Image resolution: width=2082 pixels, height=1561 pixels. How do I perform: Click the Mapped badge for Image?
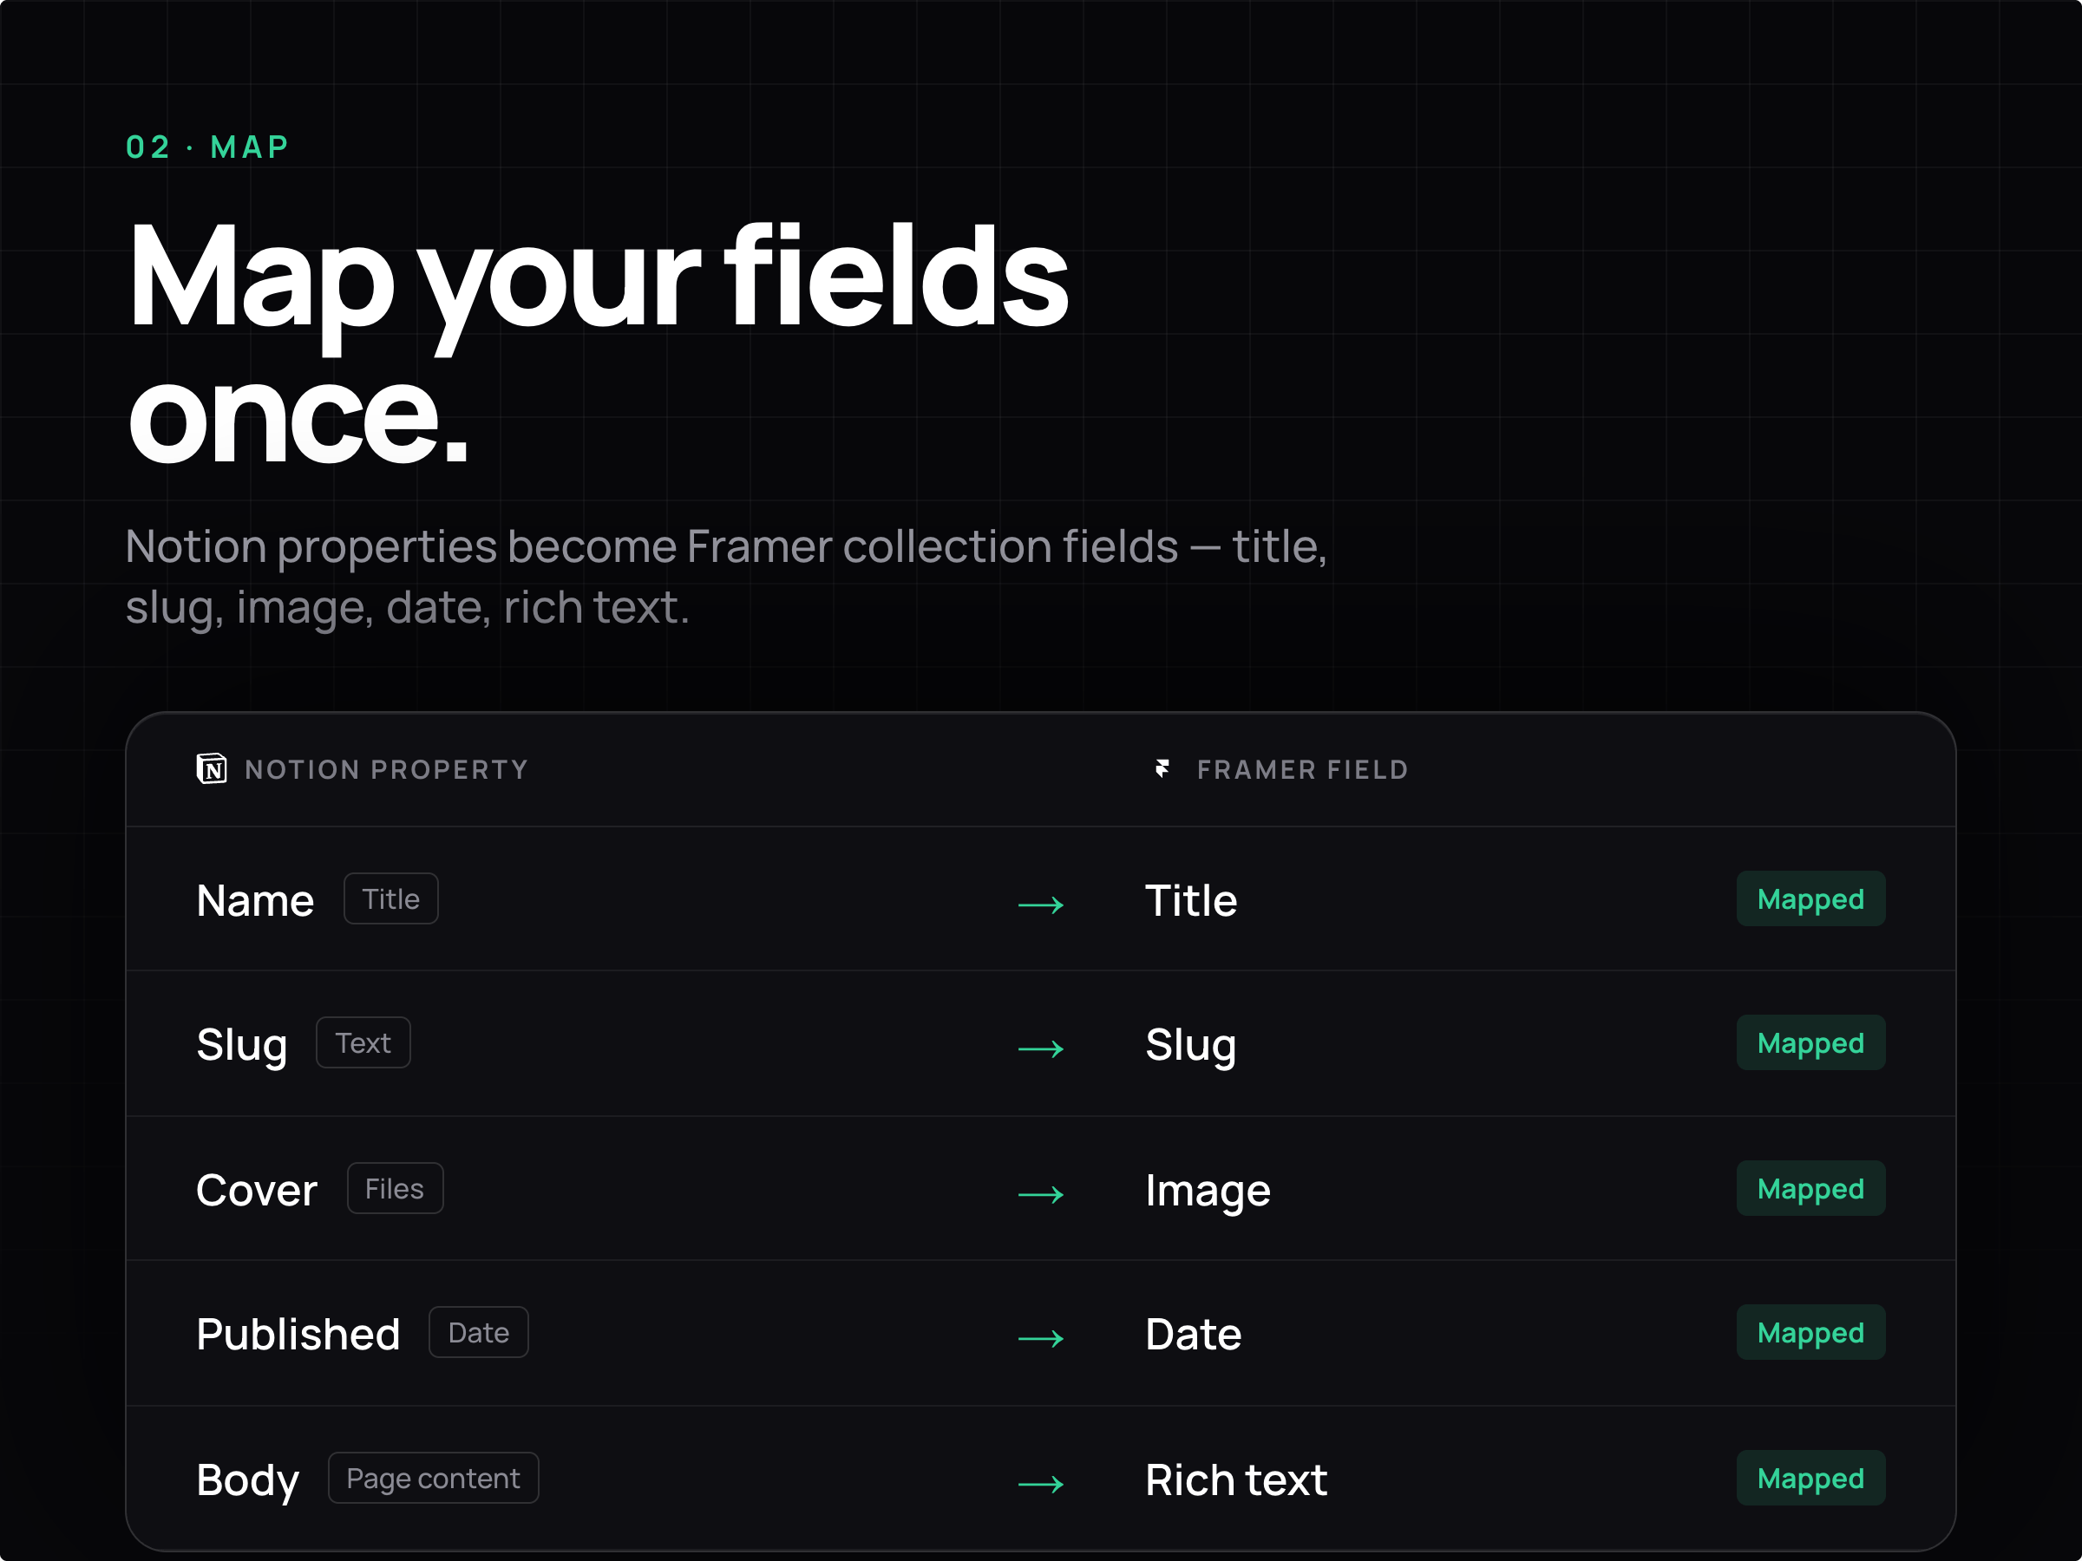1810,1188
